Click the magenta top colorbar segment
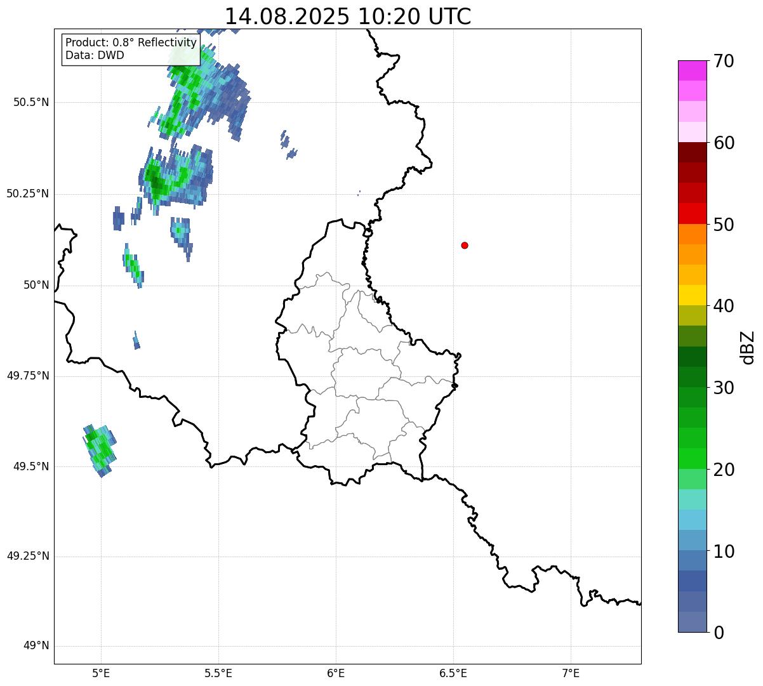The height and width of the screenshot is (686, 763). 693,70
